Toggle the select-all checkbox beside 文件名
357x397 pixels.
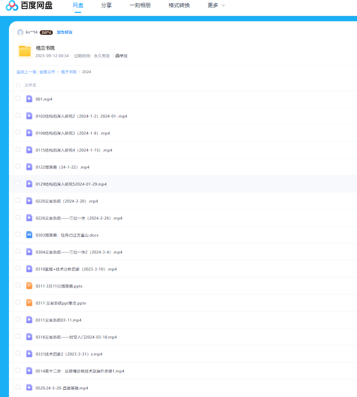(x=18, y=85)
